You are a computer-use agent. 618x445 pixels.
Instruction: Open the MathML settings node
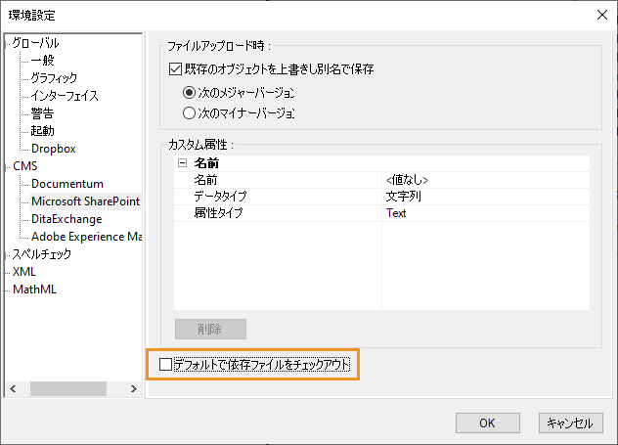(x=34, y=289)
